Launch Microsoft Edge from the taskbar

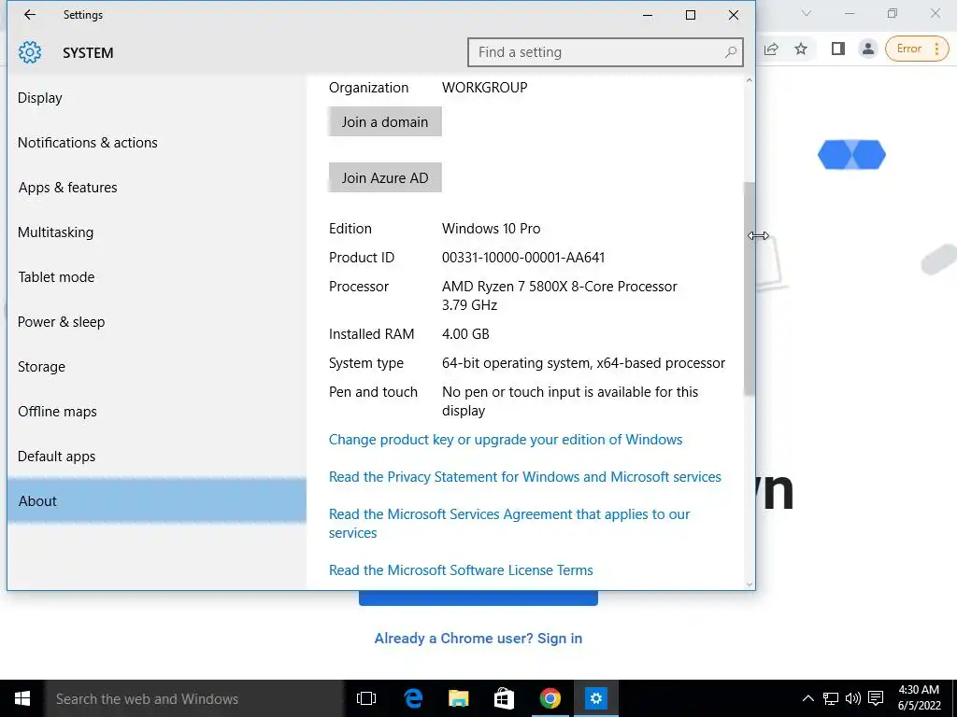(x=413, y=698)
